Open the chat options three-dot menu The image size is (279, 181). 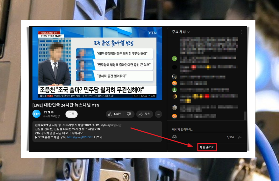click(x=241, y=32)
